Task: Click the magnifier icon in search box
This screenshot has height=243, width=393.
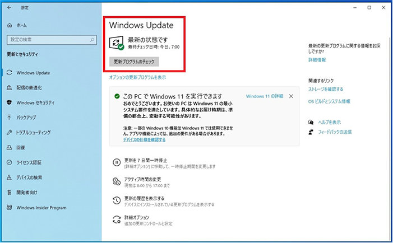Action: tap(92, 40)
